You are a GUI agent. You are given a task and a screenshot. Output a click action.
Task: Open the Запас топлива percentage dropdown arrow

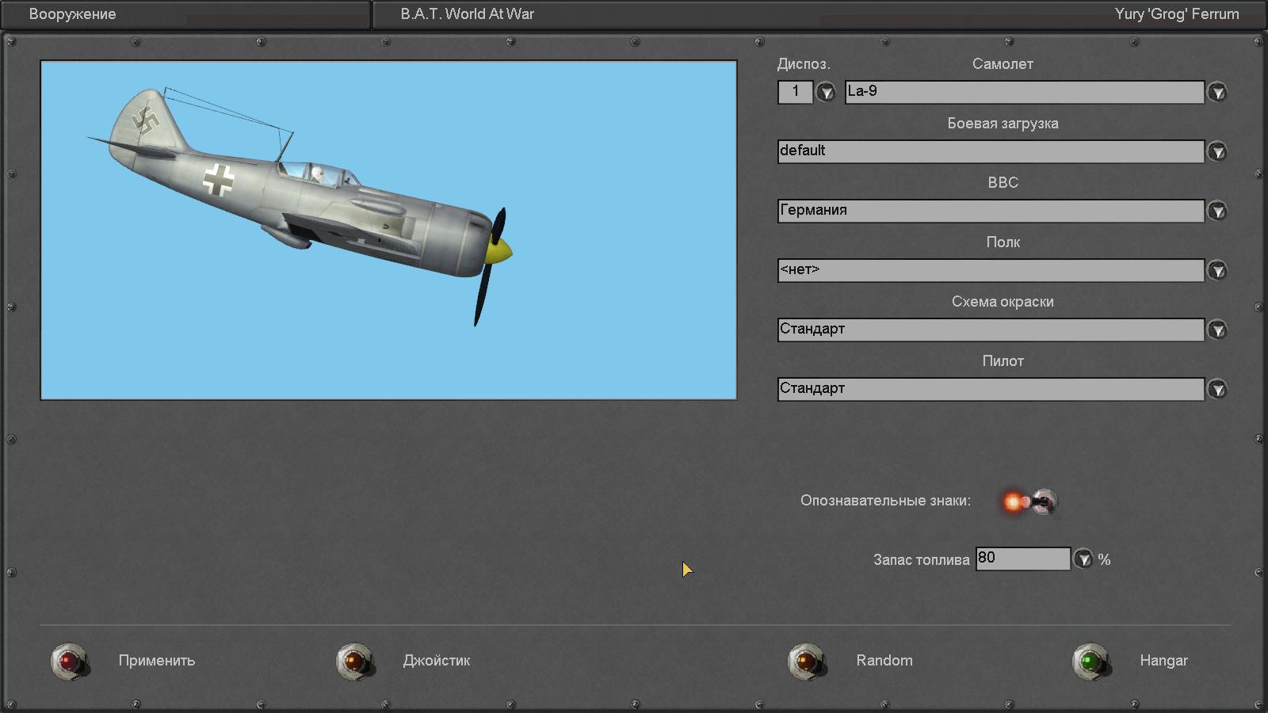[x=1083, y=559]
